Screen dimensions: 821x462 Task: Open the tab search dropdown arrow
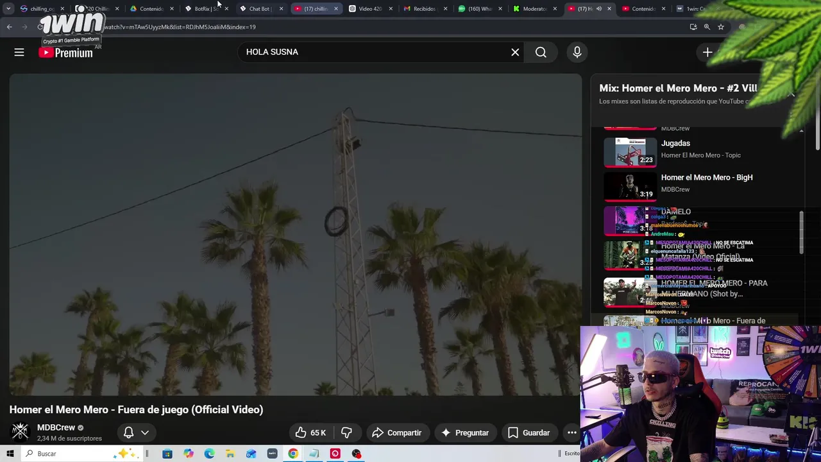[8, 9]
